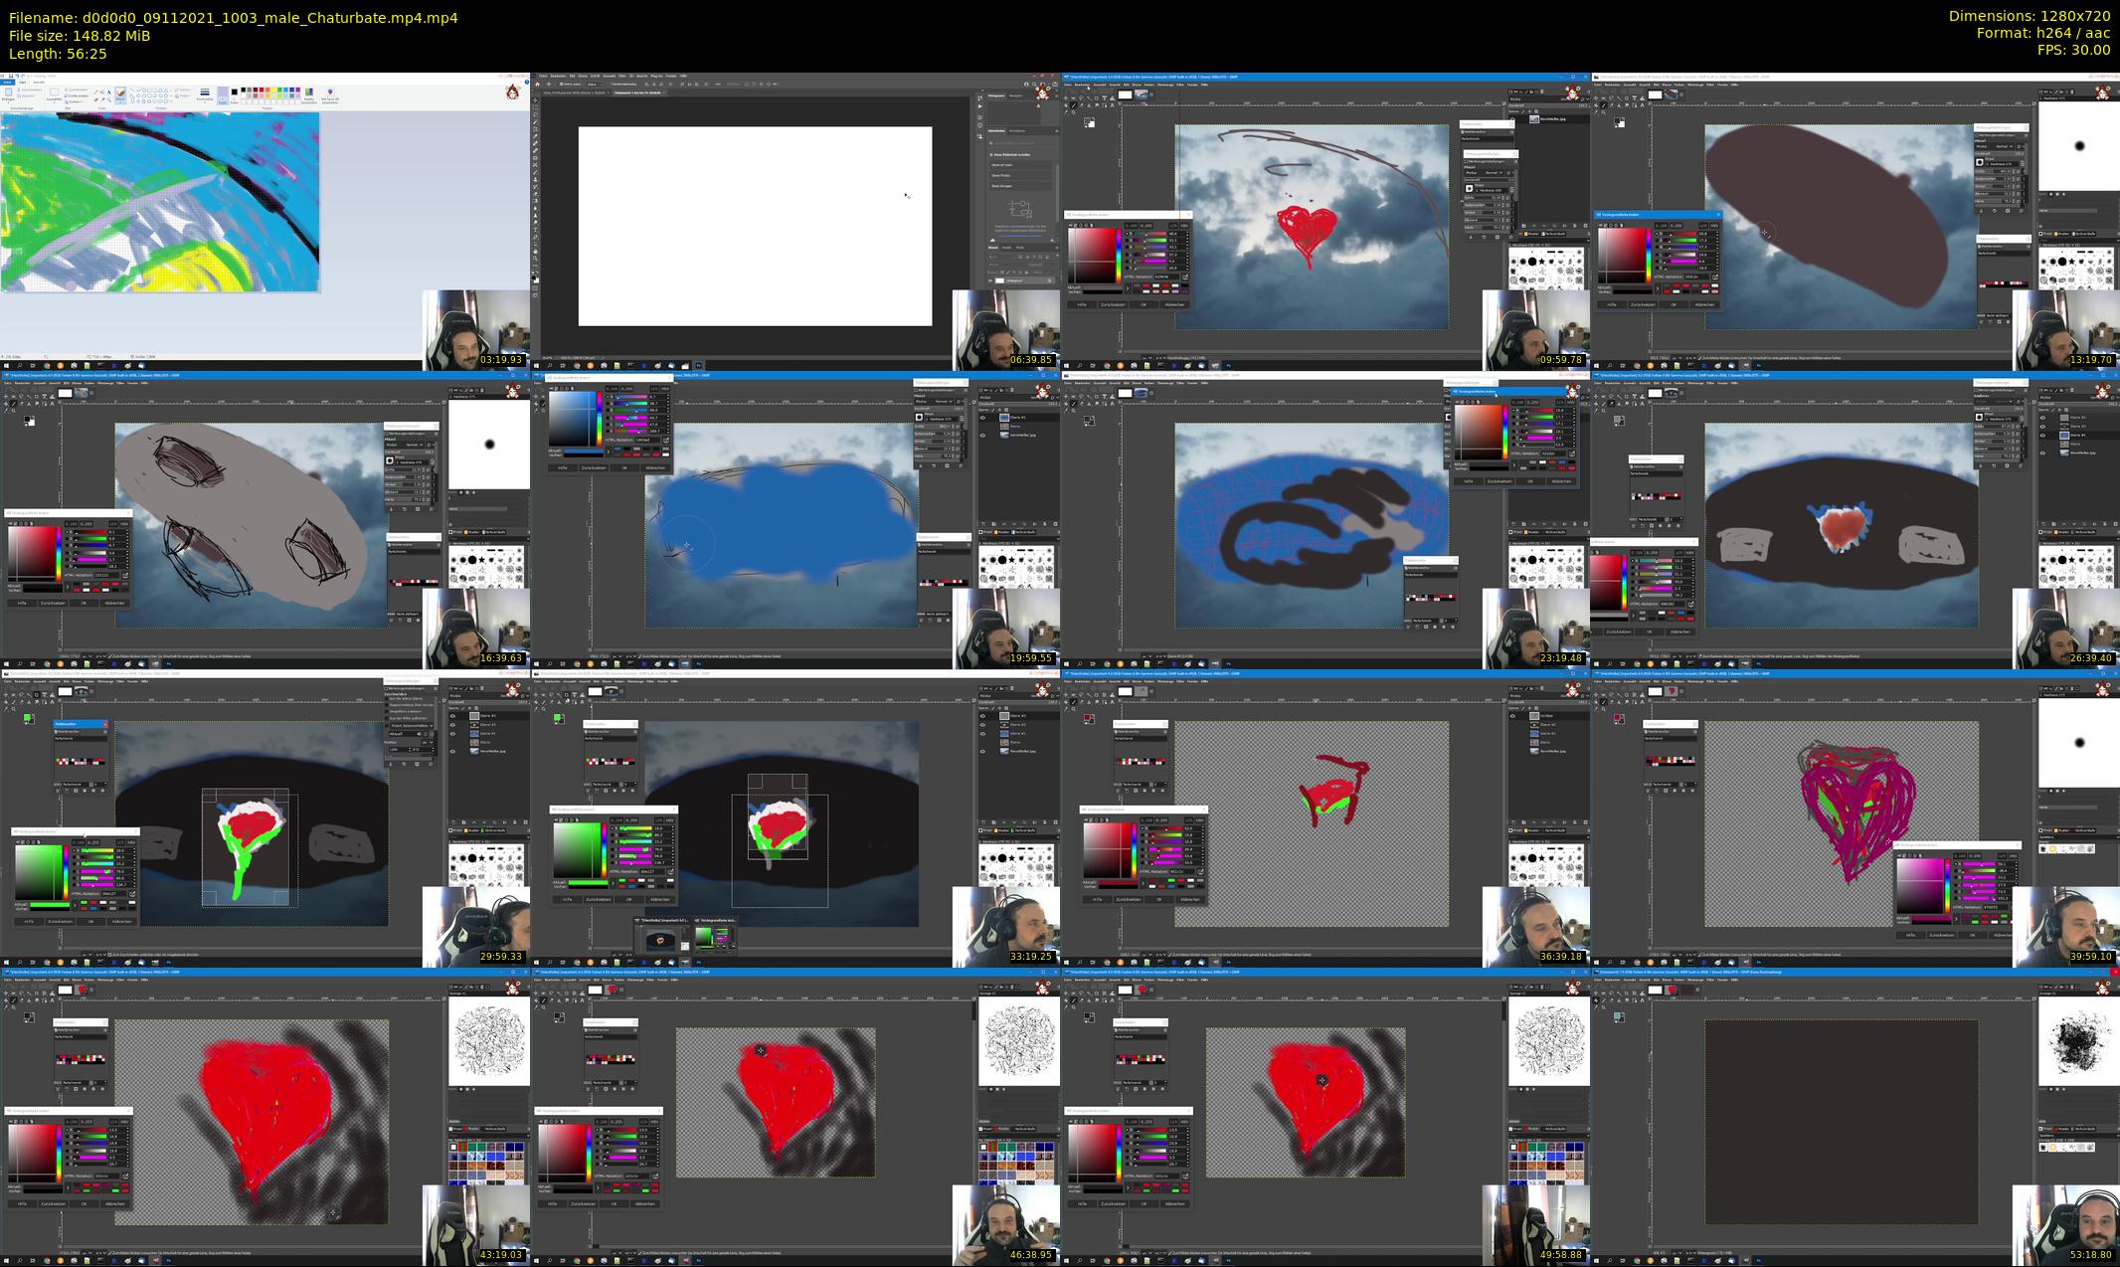Viewport: 2120px width, 1267px height.
Task: Select the HSV color model button in 33:19.25 dialog
Action: [670, 820]
